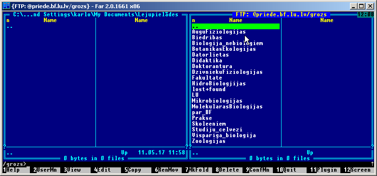Click the FTP panel title header
This screenshot has height=176, width=377.
[x=282, y=14]
